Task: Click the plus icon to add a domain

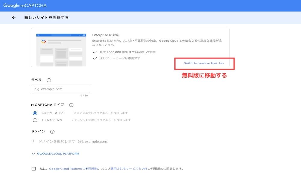Action: click(33, 141)
